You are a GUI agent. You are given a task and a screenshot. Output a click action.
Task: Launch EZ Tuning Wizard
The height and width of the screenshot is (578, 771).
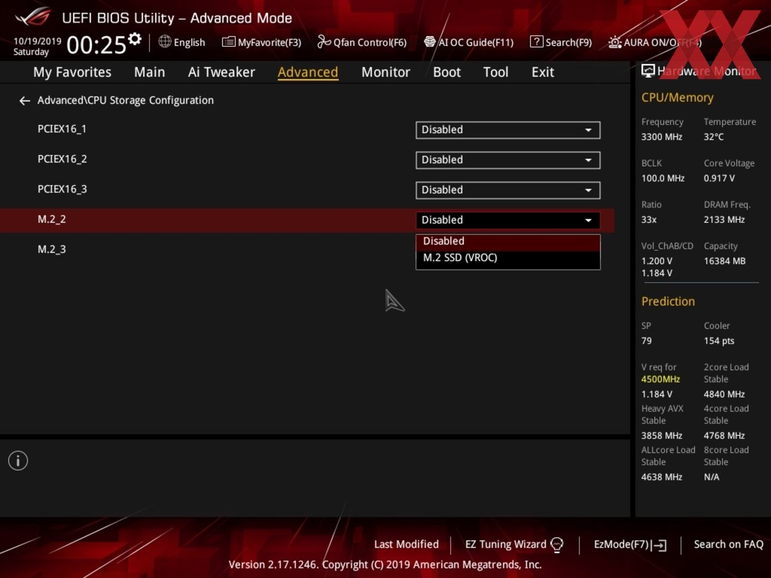506,545
